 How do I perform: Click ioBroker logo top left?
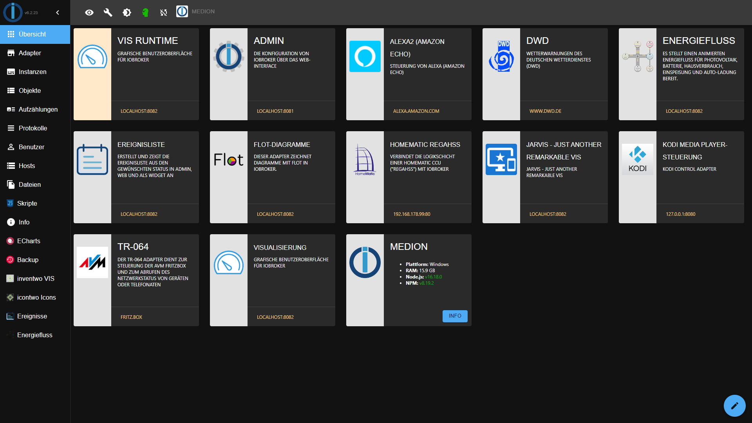pyautogui.click(x=13, y=12)
